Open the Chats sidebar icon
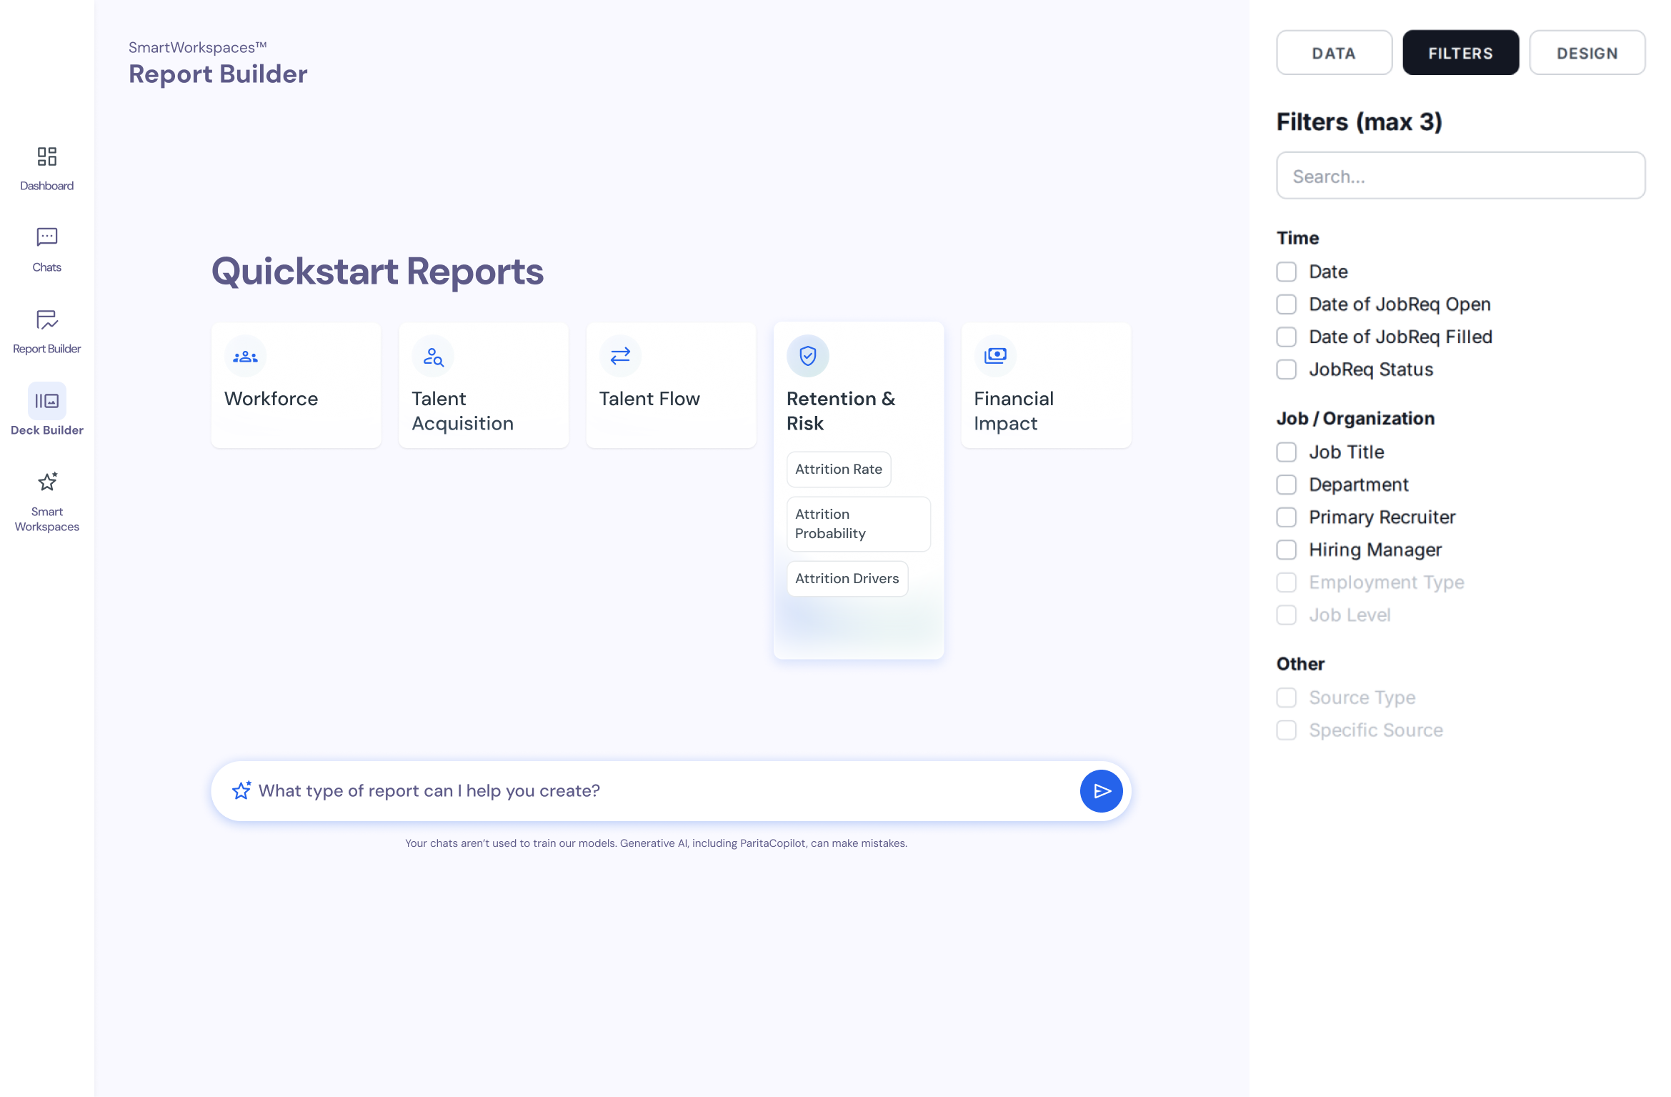This screenshot has height=1097, width=1671. (x=47, y=237)
